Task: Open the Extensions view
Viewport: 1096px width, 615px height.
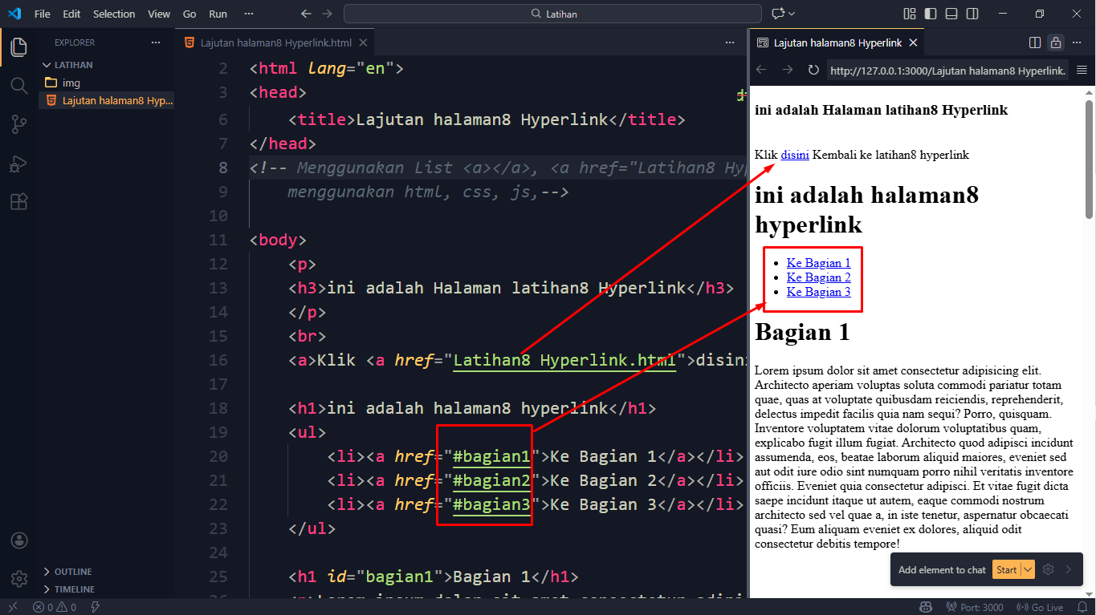Action: click(18, 201)
